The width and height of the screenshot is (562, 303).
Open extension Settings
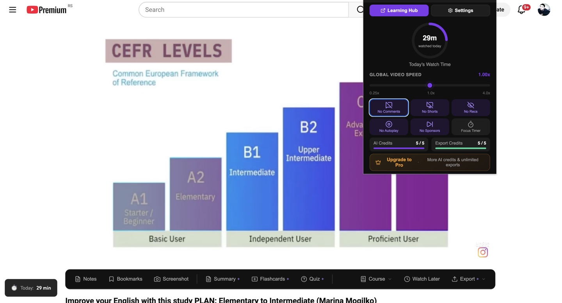click(x=461, y=11)
